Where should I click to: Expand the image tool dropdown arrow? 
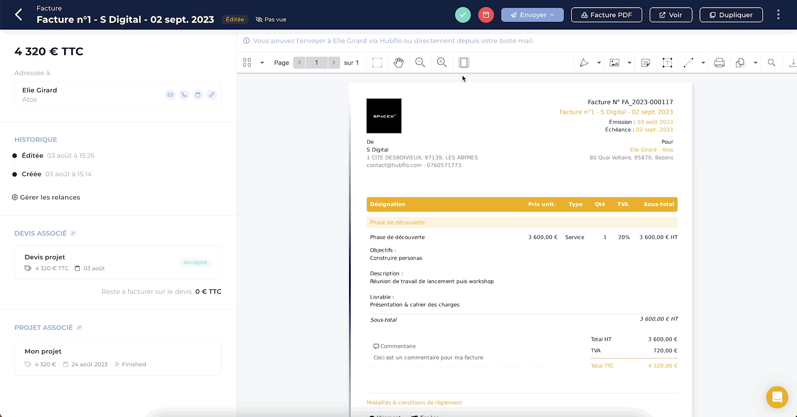[630, 63]
